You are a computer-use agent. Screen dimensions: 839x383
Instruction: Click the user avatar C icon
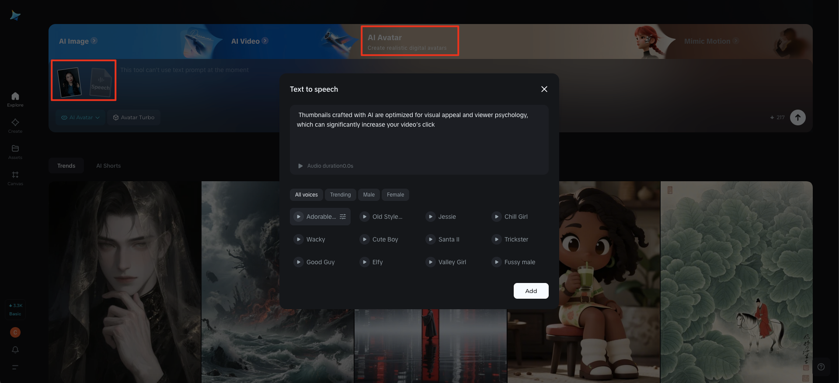coord(15,332)
